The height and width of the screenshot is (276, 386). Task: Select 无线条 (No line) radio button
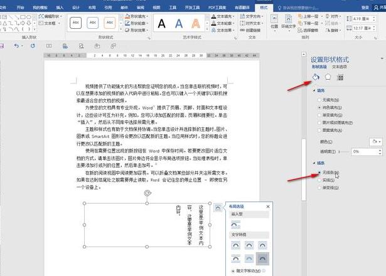click(319, 172)
